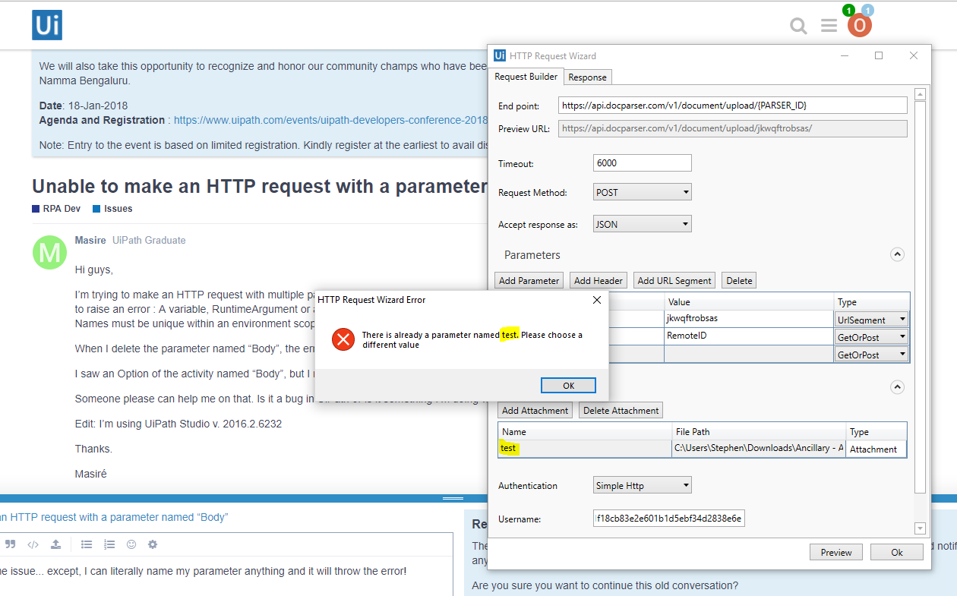
Task: Click the Preview URL field
Action: [x=732, y=128]
